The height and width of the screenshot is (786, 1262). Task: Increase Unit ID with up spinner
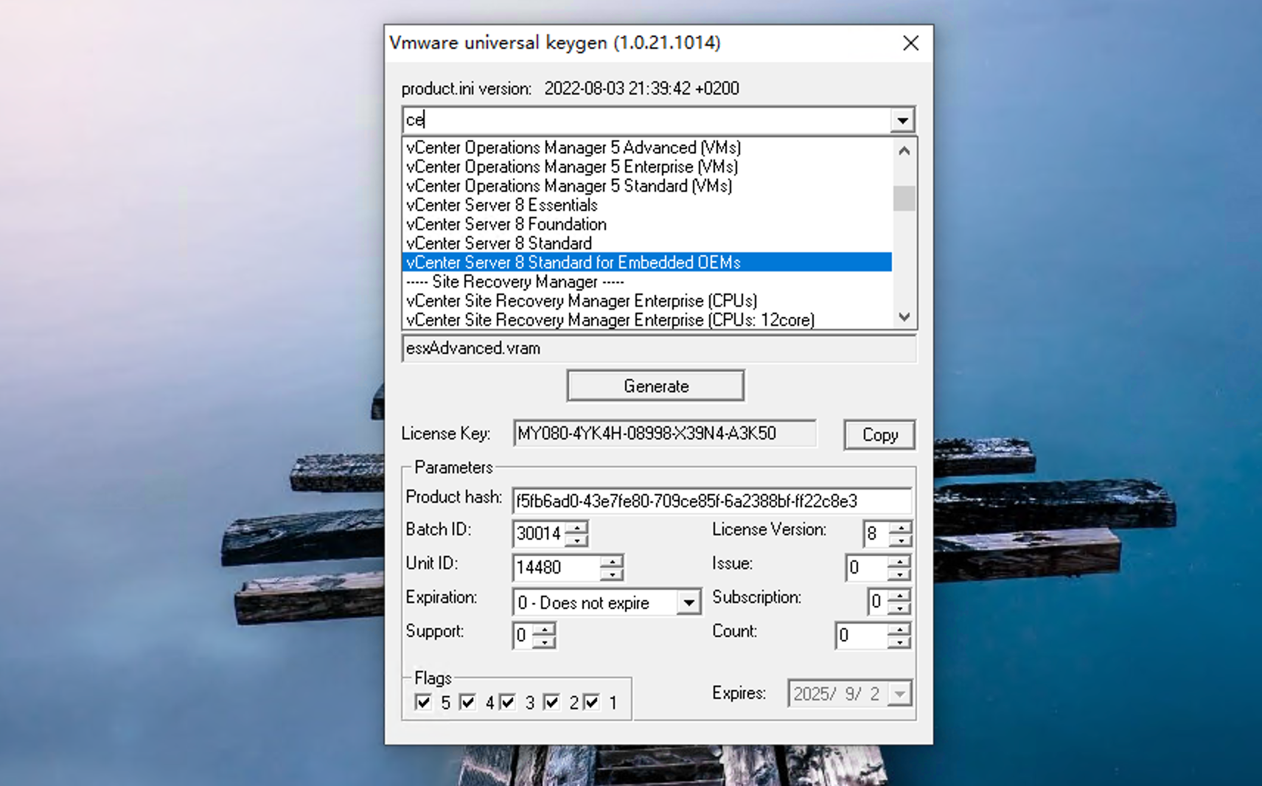(612, 561)
